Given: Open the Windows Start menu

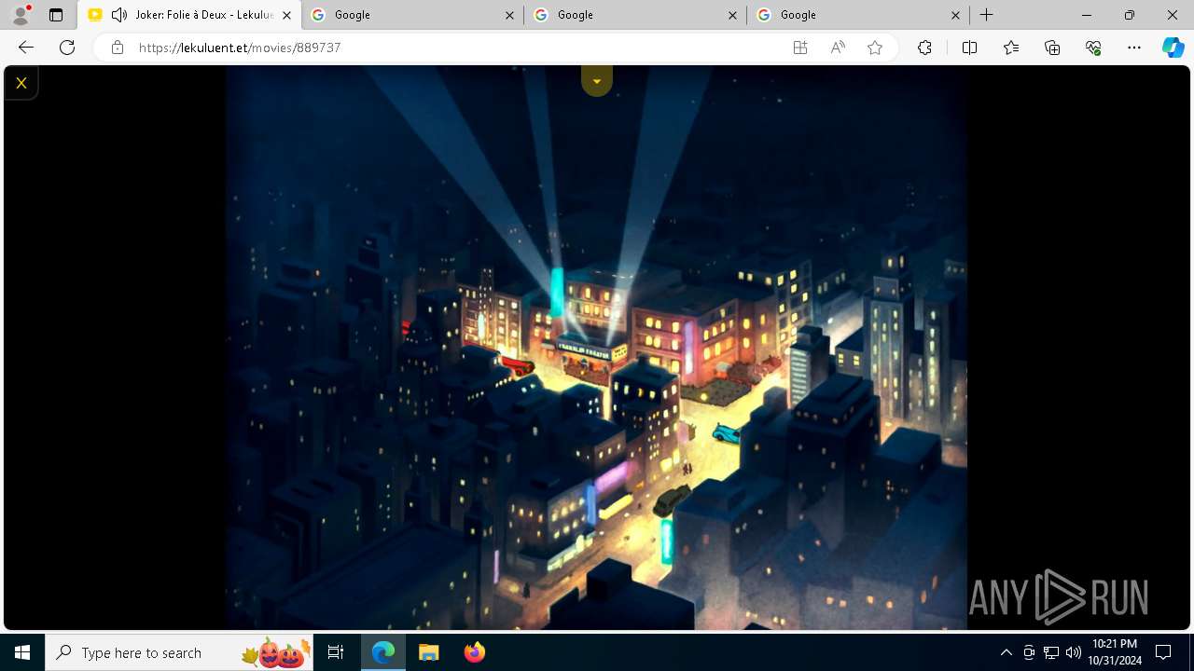Looking at the screenshot, I should pos(22,652).
